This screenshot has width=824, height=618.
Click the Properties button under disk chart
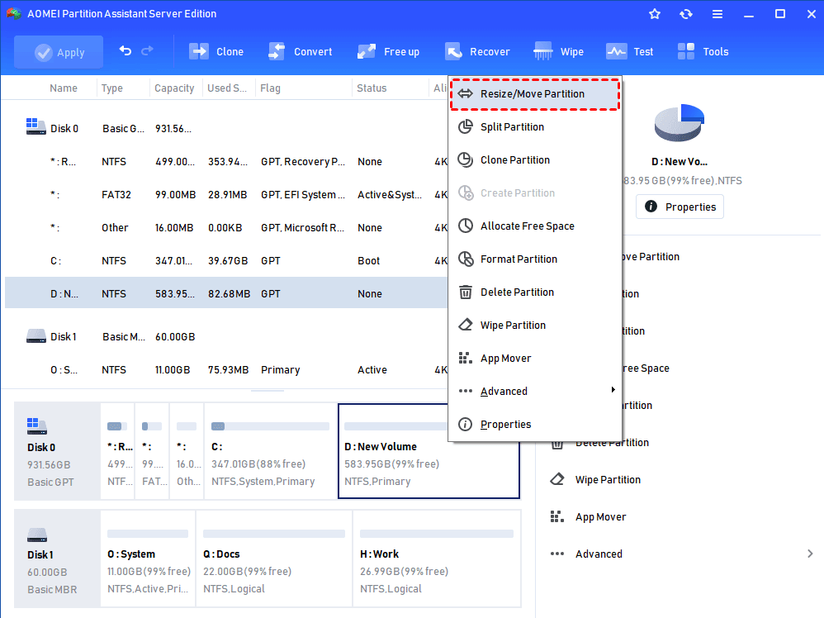pyautogui.click(x=680, y=207)
